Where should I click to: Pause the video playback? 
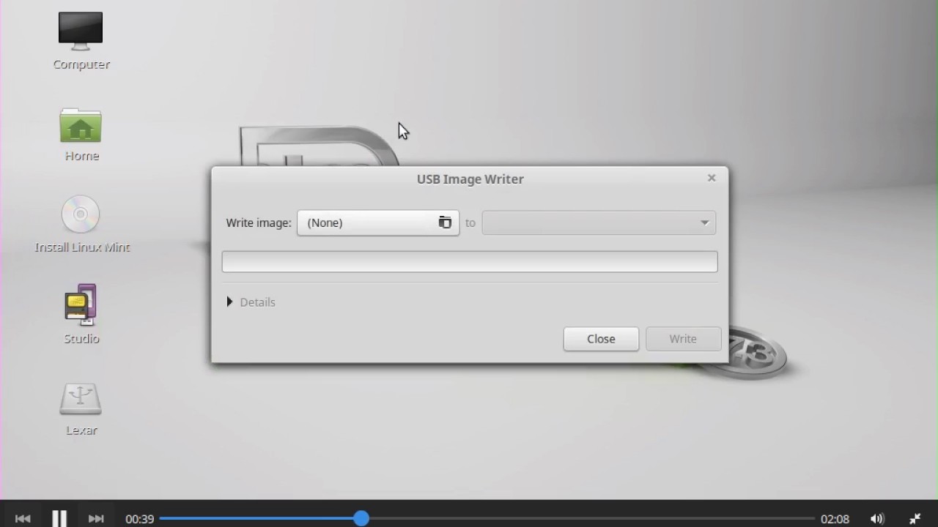59,518
